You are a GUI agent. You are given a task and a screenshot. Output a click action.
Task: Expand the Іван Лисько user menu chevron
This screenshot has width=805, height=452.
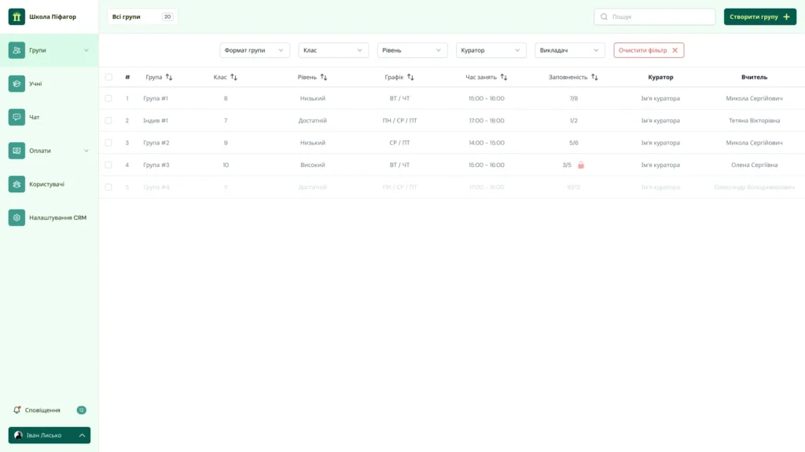tap(82, 435)
